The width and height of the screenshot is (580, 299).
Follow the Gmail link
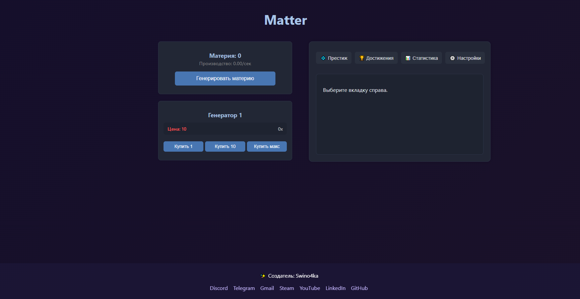pos(267,288)
